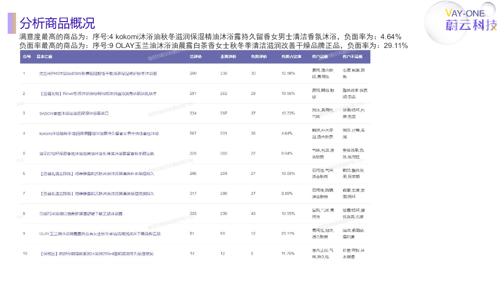
Task: Click row 5 客户满意 cell 气味,包装,适合肤质
Action: [x=323, y=154]
